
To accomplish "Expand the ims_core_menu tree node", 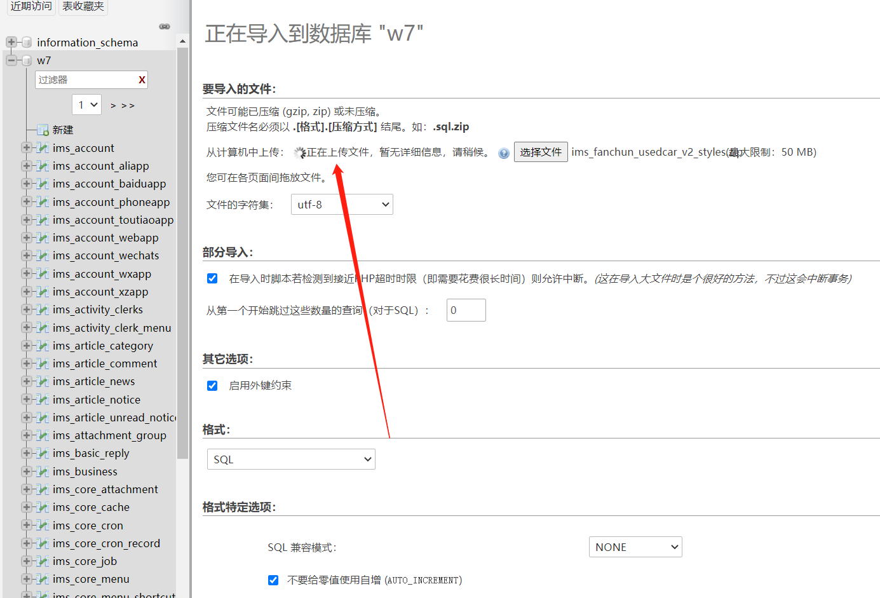I will pyautogui.click(x=27, y=579).
